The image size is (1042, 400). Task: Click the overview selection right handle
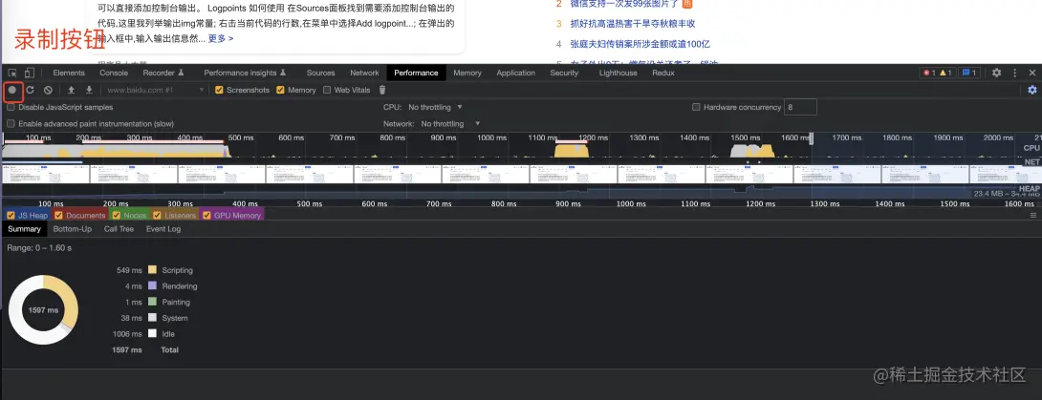(811, 138)
